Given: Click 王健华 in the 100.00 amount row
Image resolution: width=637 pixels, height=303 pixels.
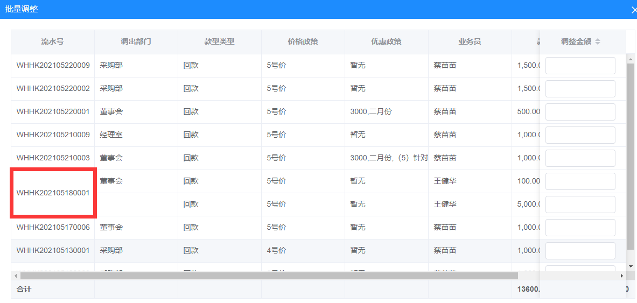Looking at the screenshot, I should pyautogui.click(x=445, y=181).
